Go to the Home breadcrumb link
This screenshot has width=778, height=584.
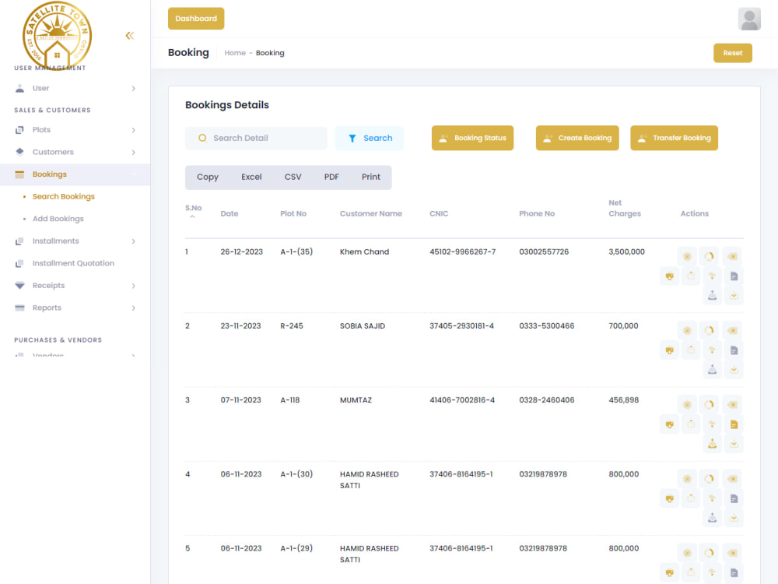pos(235,53)
